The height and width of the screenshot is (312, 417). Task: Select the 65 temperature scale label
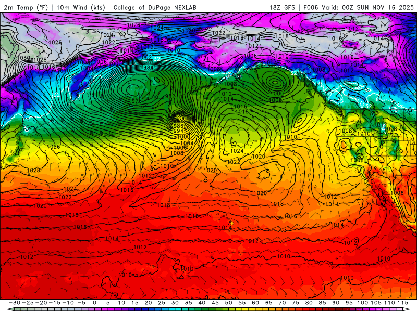point(269,303)
